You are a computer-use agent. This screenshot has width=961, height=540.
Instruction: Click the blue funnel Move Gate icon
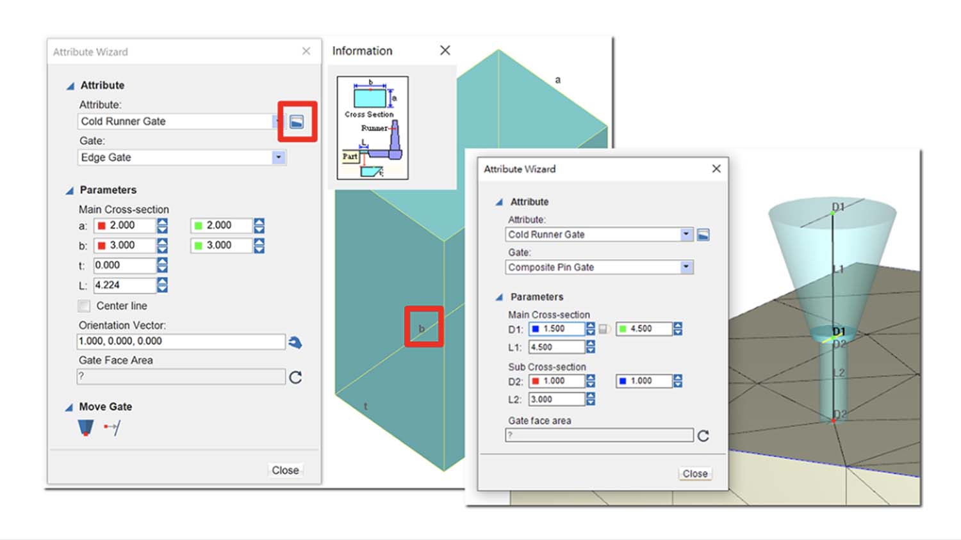pyautogui.click(x=86, y=427)
